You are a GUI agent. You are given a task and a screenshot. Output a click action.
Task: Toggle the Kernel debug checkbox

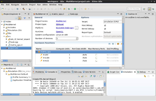click(105, 29)
